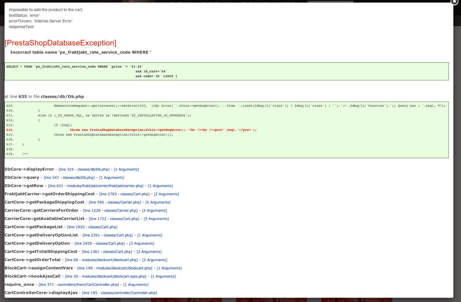Click the 'and code='30' LIMIT 1' line
461x302 pixels.
click(156, 76)
